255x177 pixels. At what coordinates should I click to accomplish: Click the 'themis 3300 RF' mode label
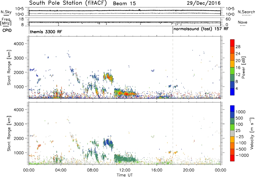[x=46, y=32]
